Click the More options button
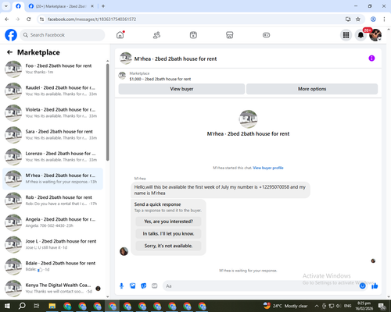 pos(312,89)
